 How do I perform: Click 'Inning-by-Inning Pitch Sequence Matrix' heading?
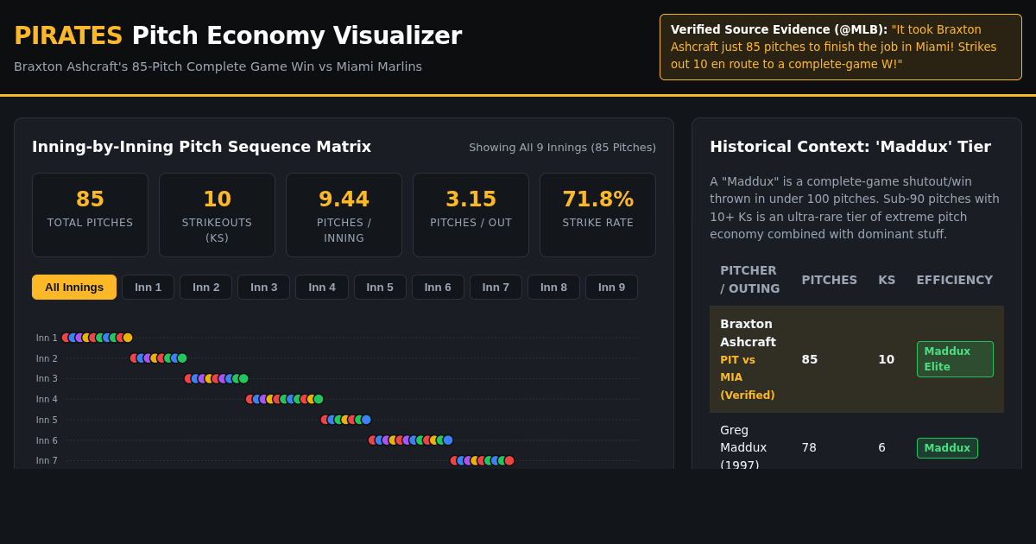point(202,147)
